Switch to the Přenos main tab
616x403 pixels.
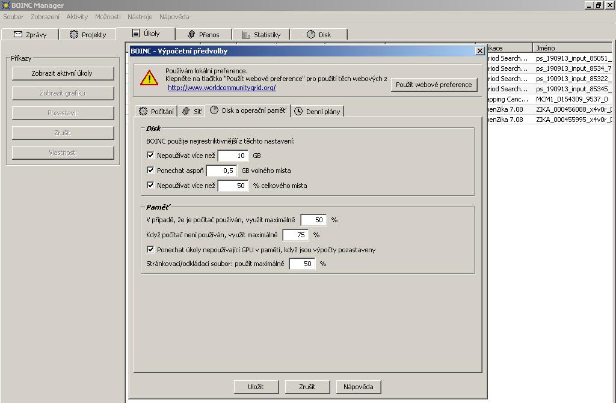203,34
